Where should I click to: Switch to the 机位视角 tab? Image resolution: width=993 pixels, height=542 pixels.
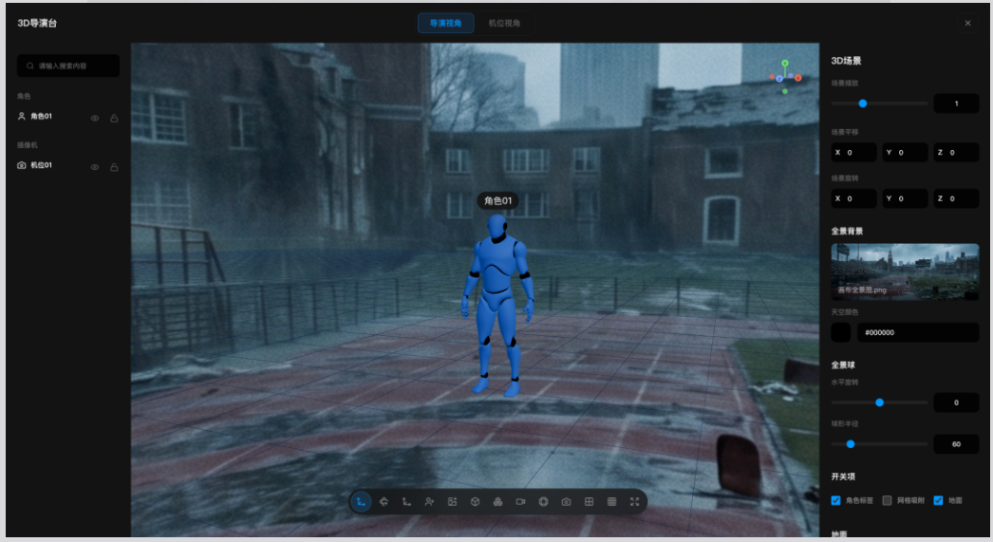(504, 23)
